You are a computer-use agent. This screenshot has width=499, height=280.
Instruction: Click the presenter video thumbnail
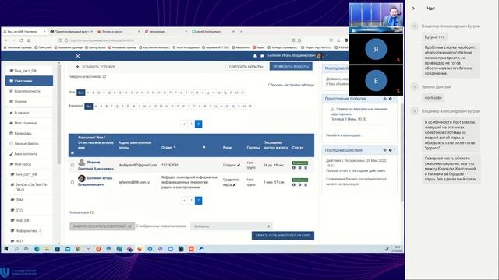click(376, 18)
